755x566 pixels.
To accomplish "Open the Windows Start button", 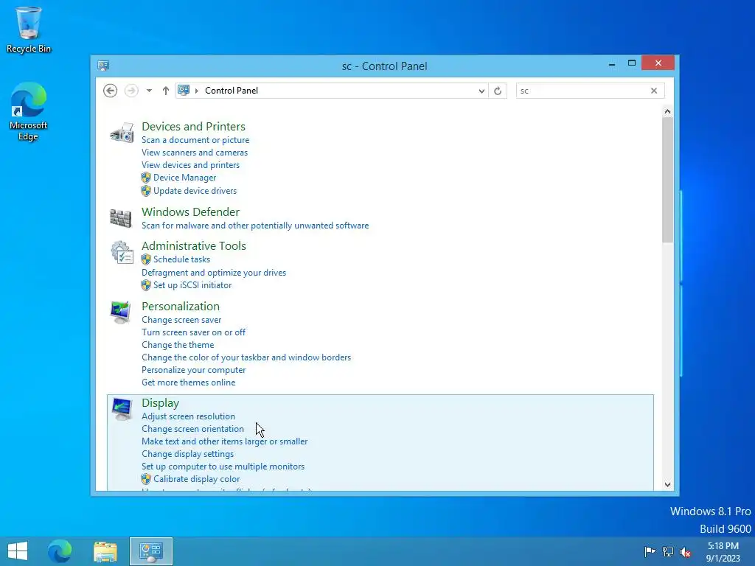I will click(18, 551).
